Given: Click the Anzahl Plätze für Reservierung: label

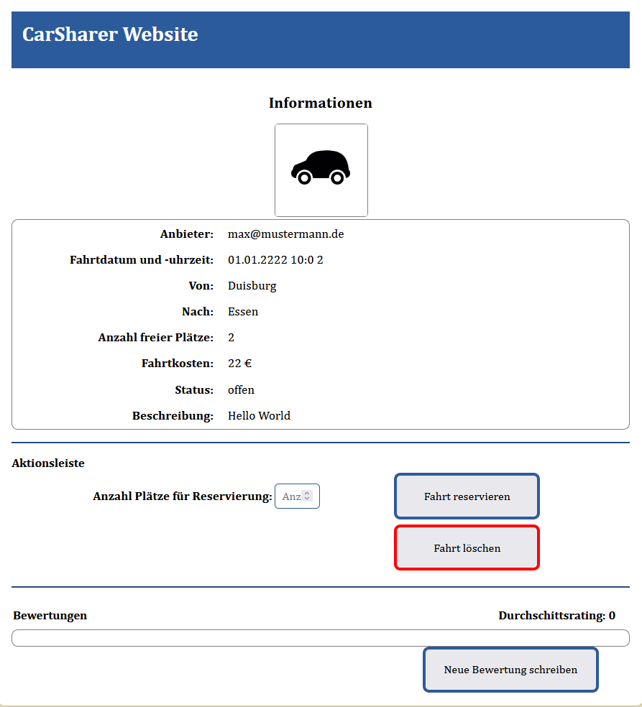Looking at the screenshot, I should [x=183, y=496].
